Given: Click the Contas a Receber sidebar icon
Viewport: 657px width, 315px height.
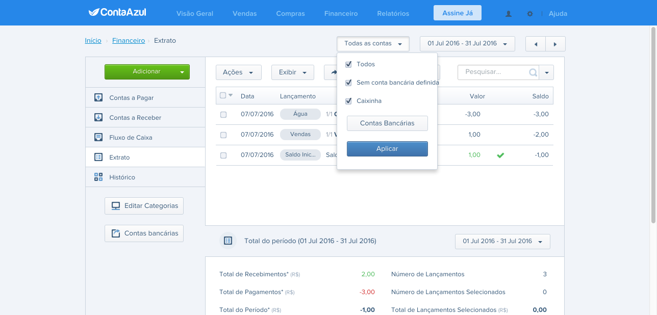Looking at the screenshot, I should [98, 117].
